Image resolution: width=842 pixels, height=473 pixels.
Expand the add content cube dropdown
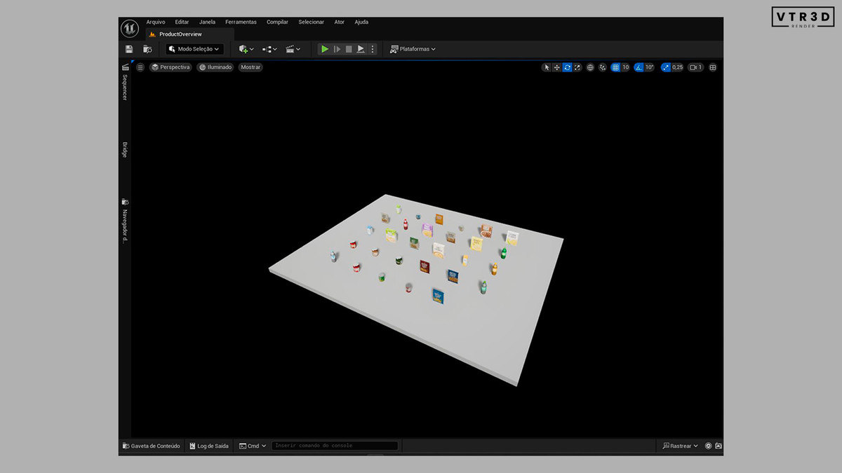[x=246, y=49]
